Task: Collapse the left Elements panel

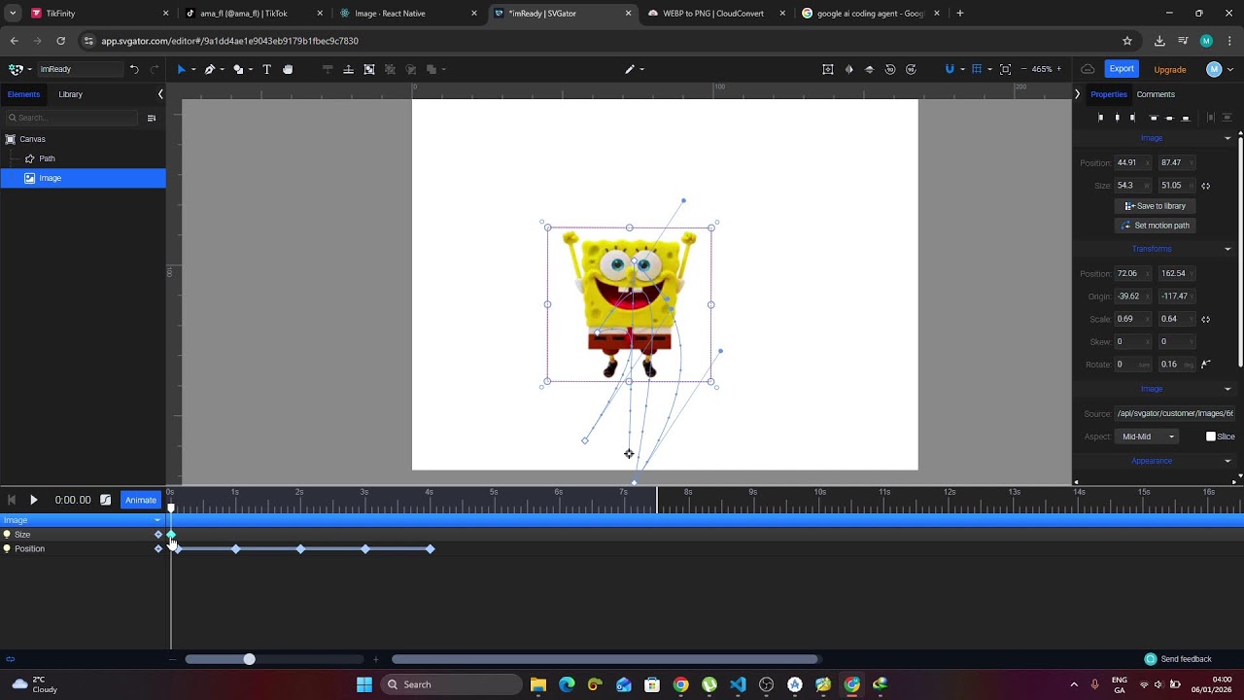Action: click(x=160, y=94)
